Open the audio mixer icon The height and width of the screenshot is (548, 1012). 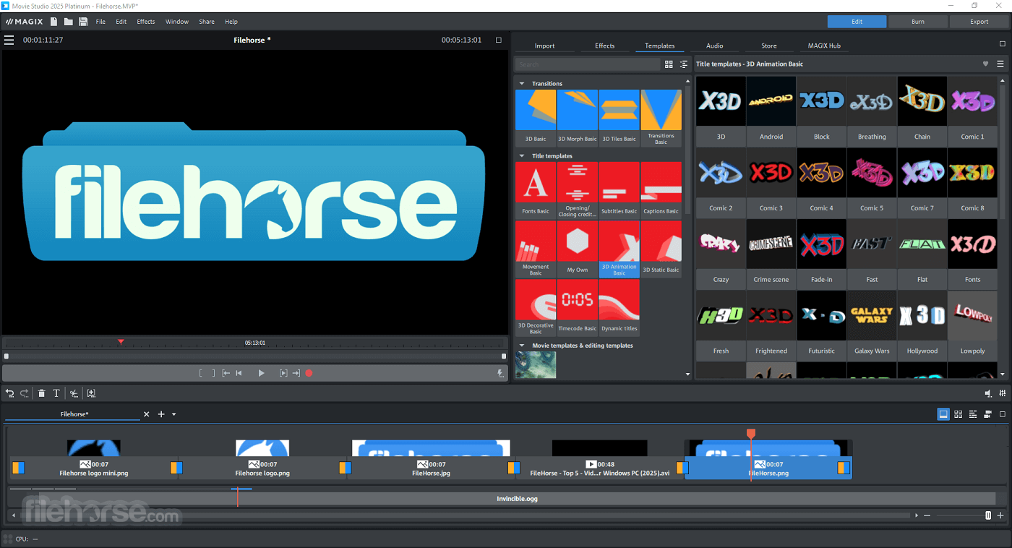[x=1002, y=393]
